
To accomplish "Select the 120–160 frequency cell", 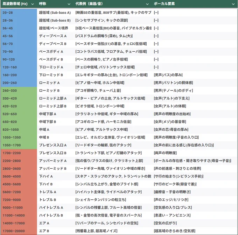I will point(19,67).
